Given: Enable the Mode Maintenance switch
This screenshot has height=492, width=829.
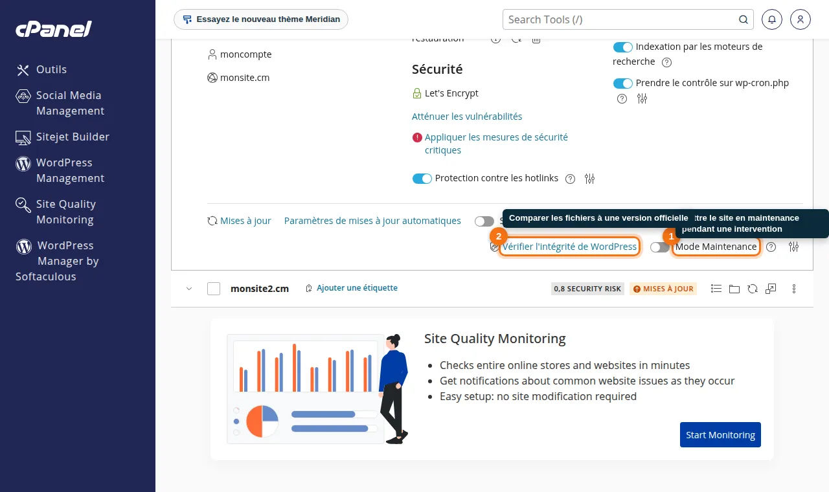Looking at the screenshot, I should [x=660, y=247].
